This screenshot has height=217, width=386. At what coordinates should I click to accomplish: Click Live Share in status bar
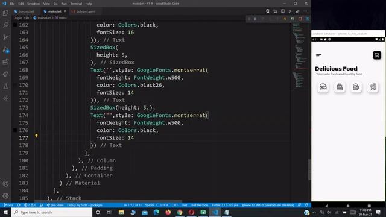(55, 205)
